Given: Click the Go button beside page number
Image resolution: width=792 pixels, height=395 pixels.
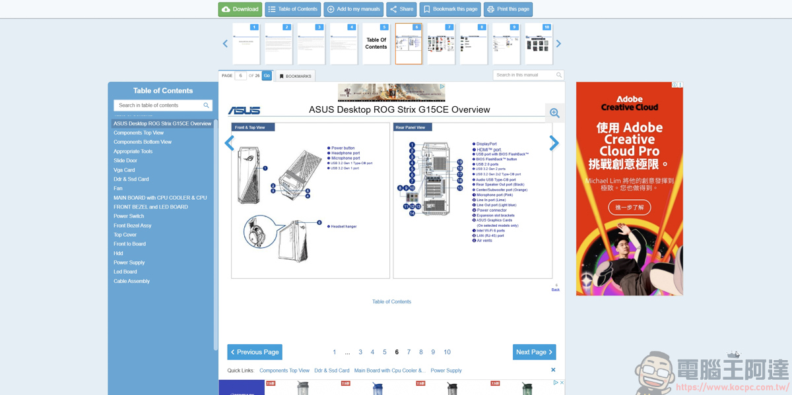Looking at the screenshot, I should click(267, 76).
